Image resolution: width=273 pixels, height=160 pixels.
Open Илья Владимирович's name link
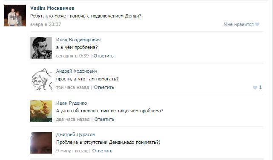78,40
